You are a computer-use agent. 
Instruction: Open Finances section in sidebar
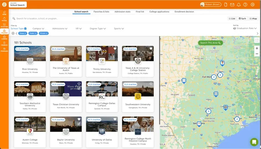coord(4,44)
